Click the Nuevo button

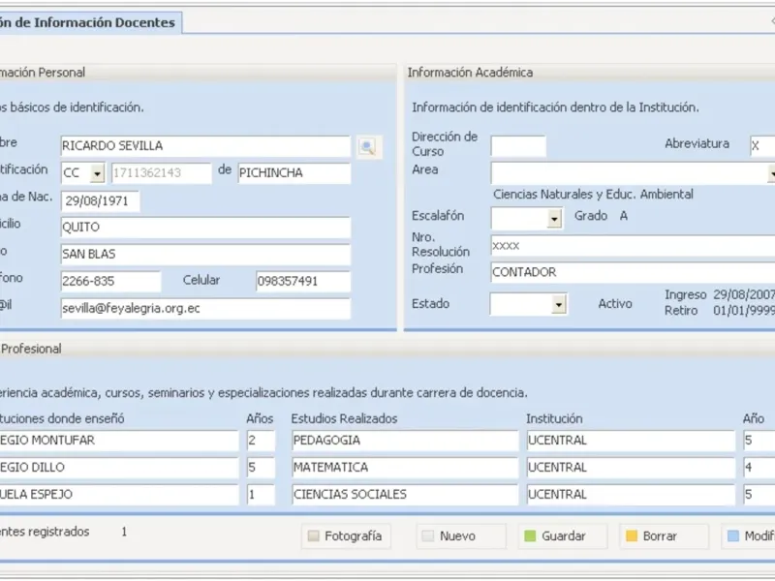[x=461, y=536]
